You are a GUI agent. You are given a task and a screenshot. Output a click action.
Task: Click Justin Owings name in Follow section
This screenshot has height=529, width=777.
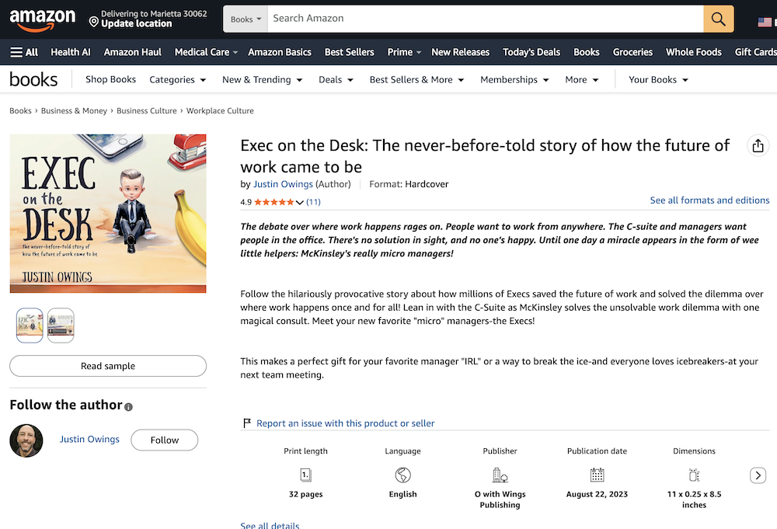pos(89,440)
